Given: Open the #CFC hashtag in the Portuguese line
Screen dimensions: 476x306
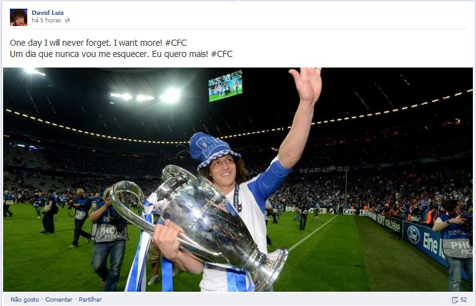Looking at the screenshot, I should [x=222, y=54].
